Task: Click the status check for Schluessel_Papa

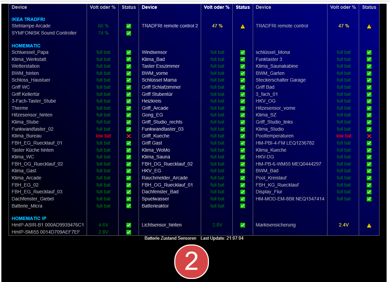Action: point(129,52)
